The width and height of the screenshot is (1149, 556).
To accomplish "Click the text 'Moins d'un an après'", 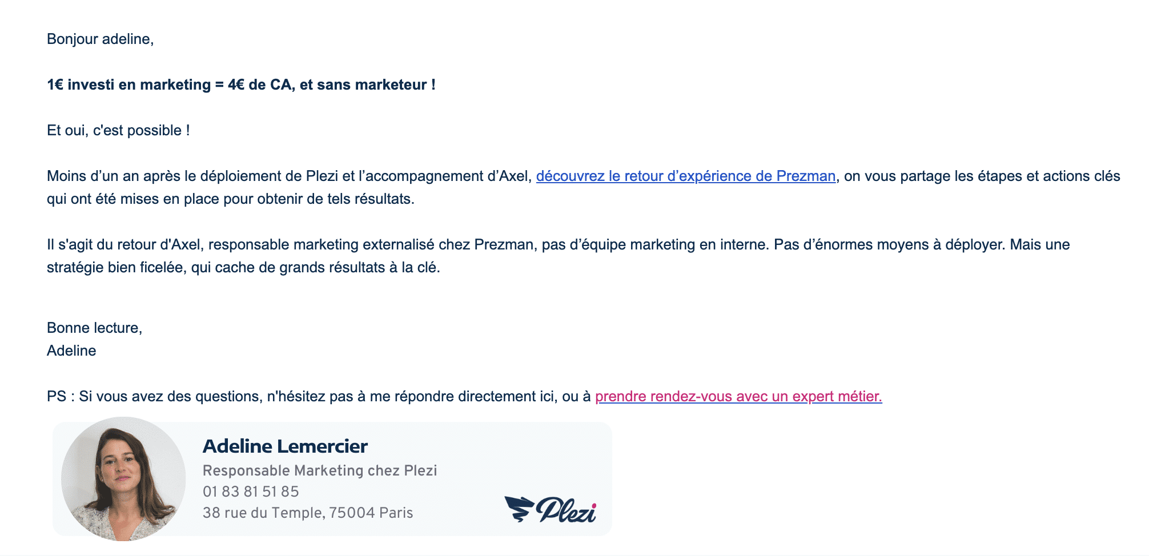I will tap(114, 176).
